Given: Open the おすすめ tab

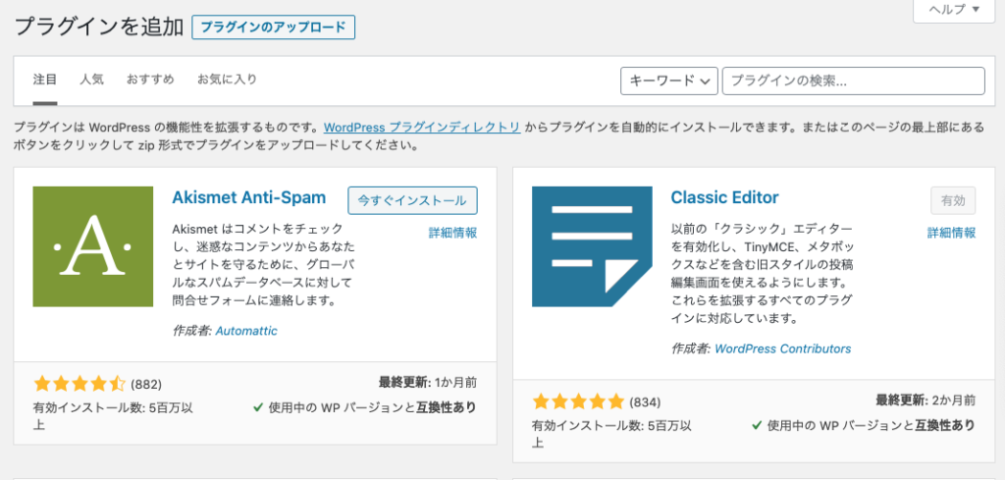Looking at the screenshot, I should click(x=150, y=80).
